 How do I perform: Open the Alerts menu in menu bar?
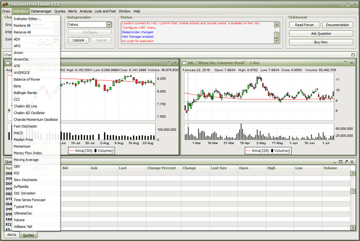(x=72, y=11)
